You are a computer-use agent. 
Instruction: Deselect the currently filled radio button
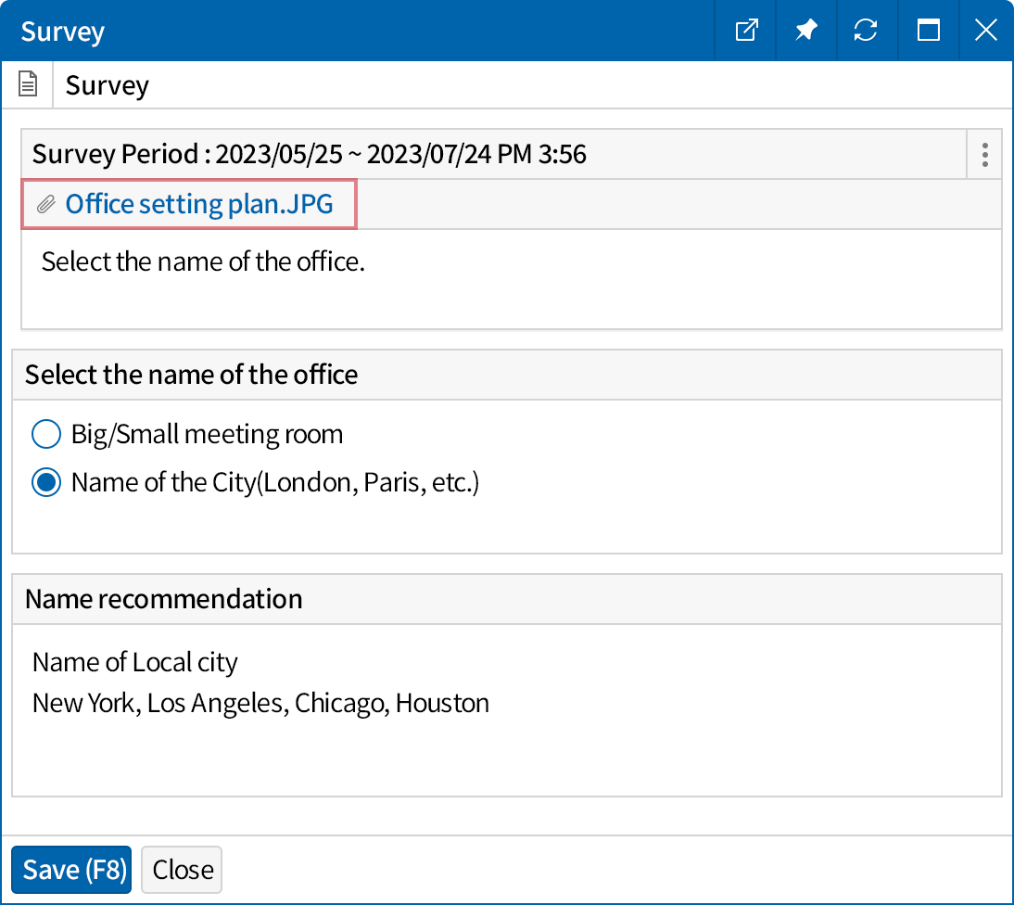coord(45,482)
